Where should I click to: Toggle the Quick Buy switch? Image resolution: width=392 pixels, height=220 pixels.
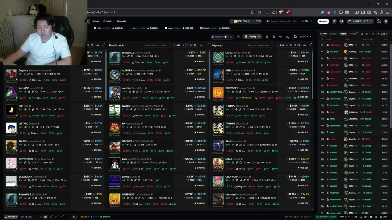[x=226, y=37]
